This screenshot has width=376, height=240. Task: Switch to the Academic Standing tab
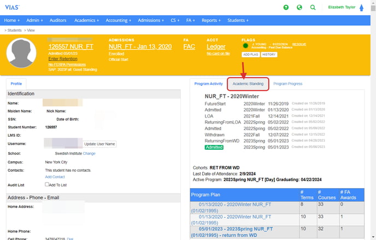tap(248, 84)
